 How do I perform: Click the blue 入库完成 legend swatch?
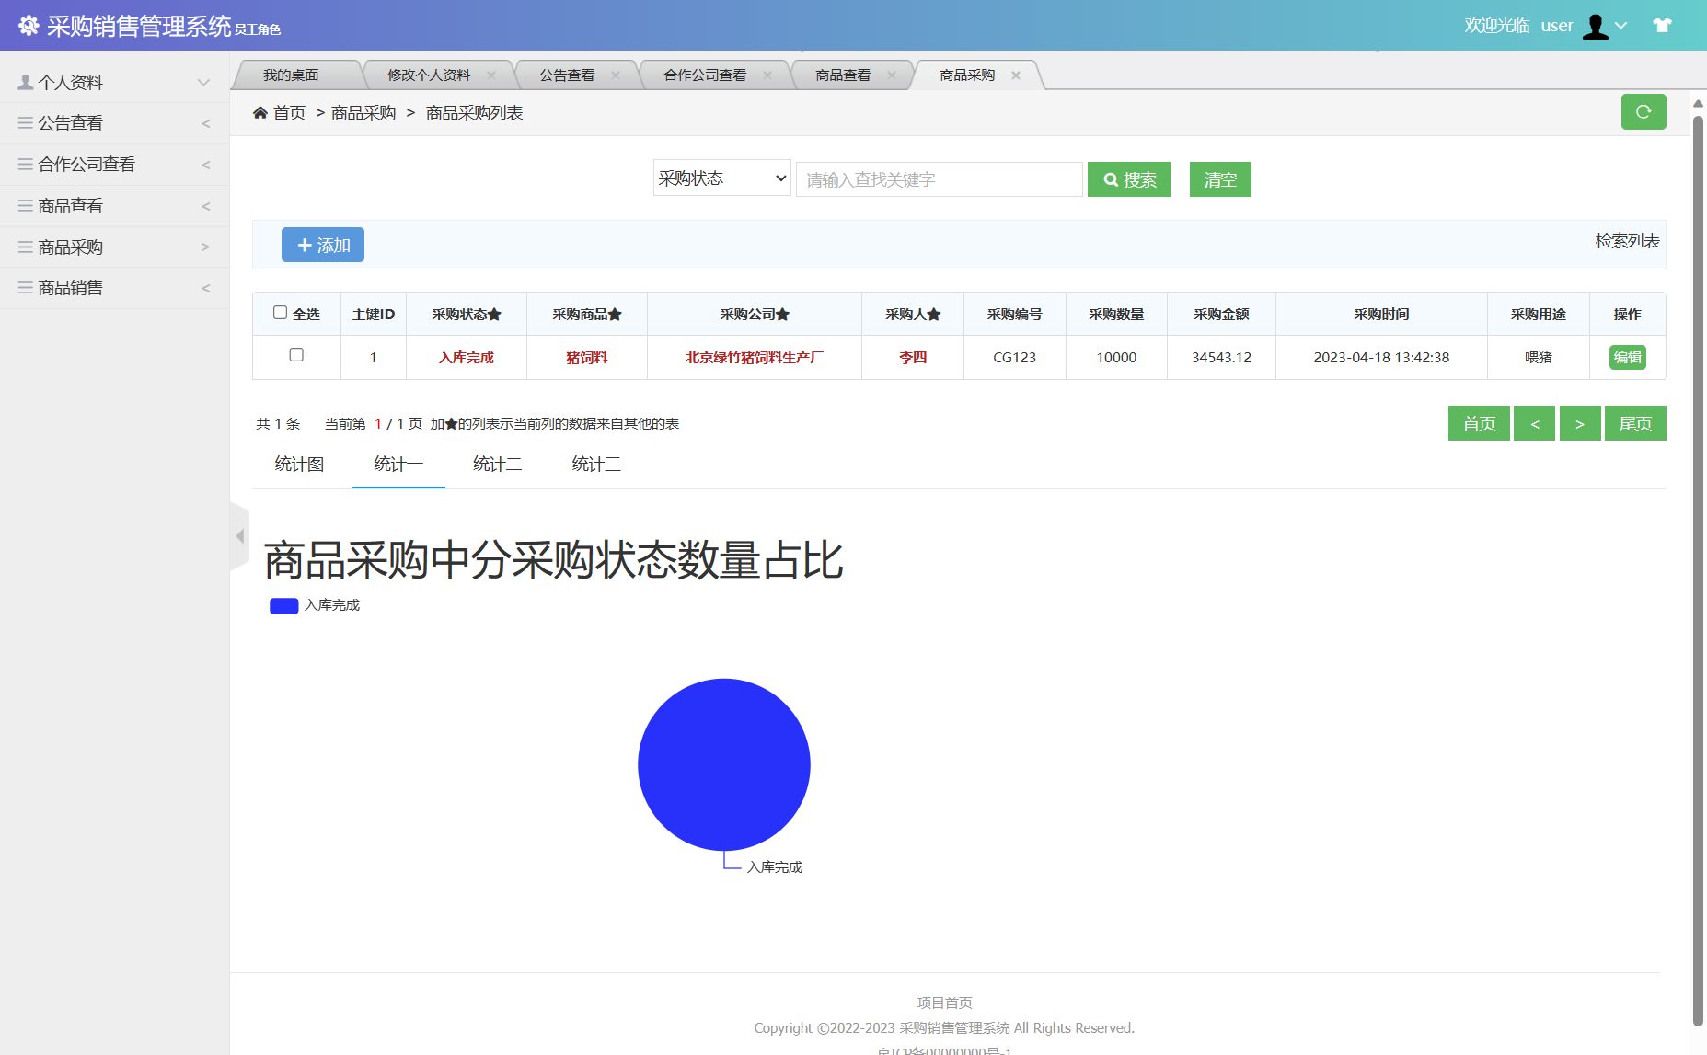[x=283, y=605]
